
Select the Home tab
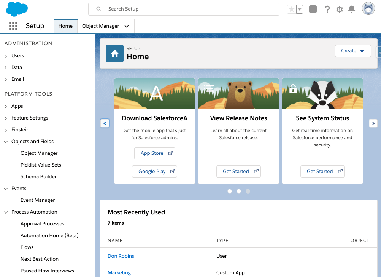coord(65,26)
